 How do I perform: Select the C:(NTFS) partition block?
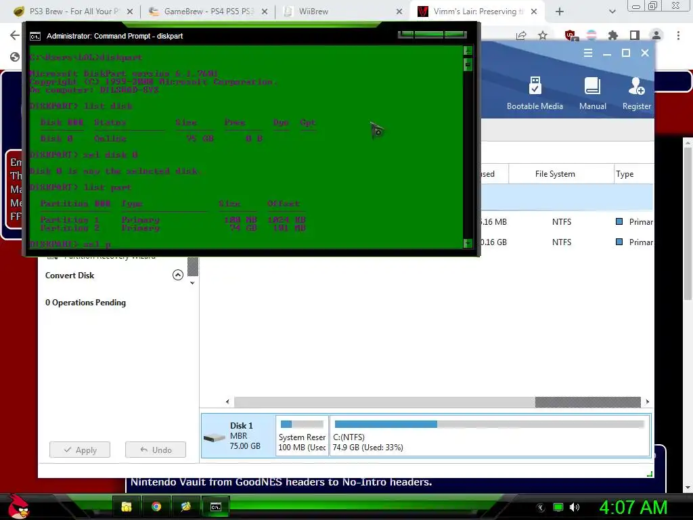tap(490, 435)
